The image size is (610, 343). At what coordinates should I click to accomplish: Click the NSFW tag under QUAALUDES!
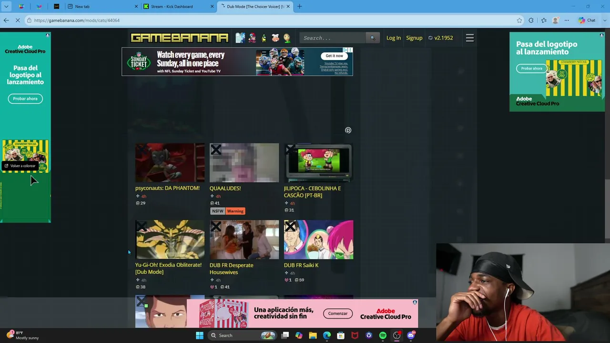coord(217,211)
